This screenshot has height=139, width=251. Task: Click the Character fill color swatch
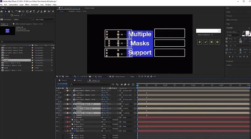tap(247, 33)
